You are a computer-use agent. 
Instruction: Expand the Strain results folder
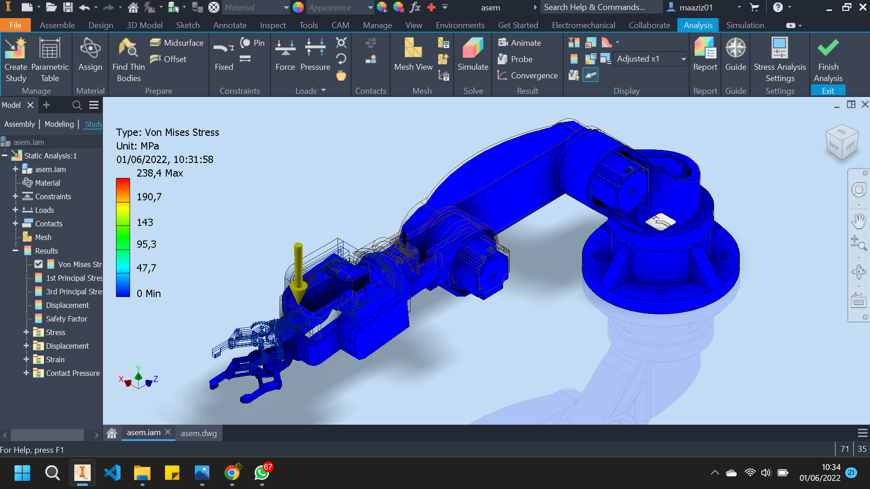pos(26,360)
